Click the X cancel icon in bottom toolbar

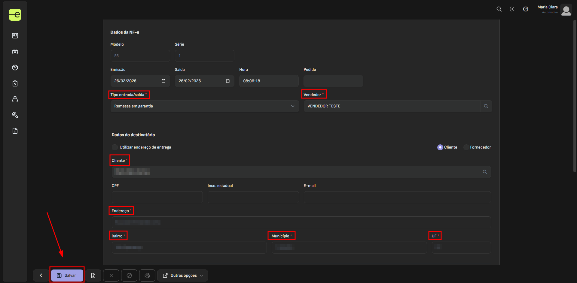point(111,275)
